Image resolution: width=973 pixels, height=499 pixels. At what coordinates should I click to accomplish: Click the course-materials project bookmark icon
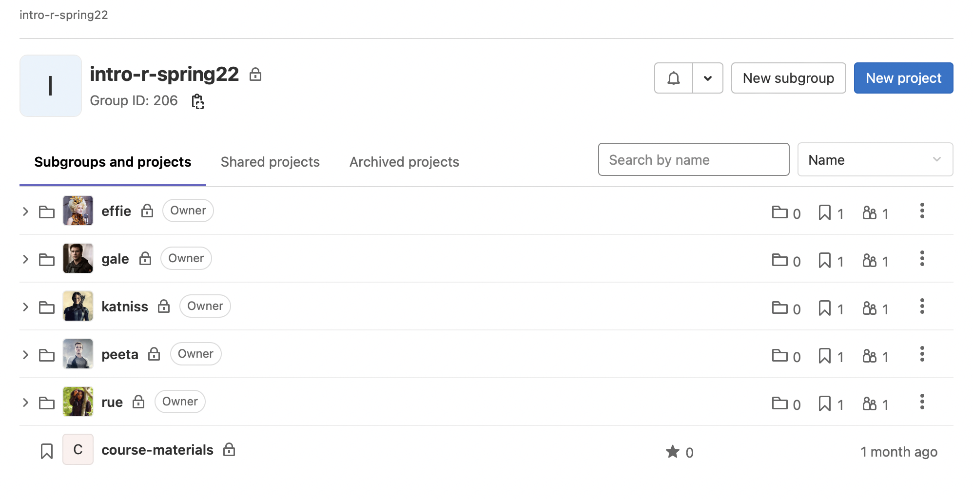[x=47, y=451]
